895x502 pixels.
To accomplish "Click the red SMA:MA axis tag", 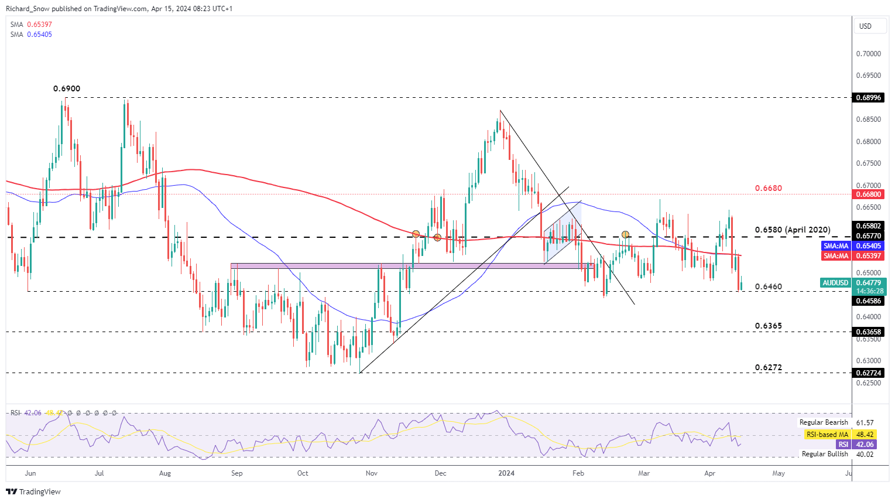I will (x=836, y=256).
